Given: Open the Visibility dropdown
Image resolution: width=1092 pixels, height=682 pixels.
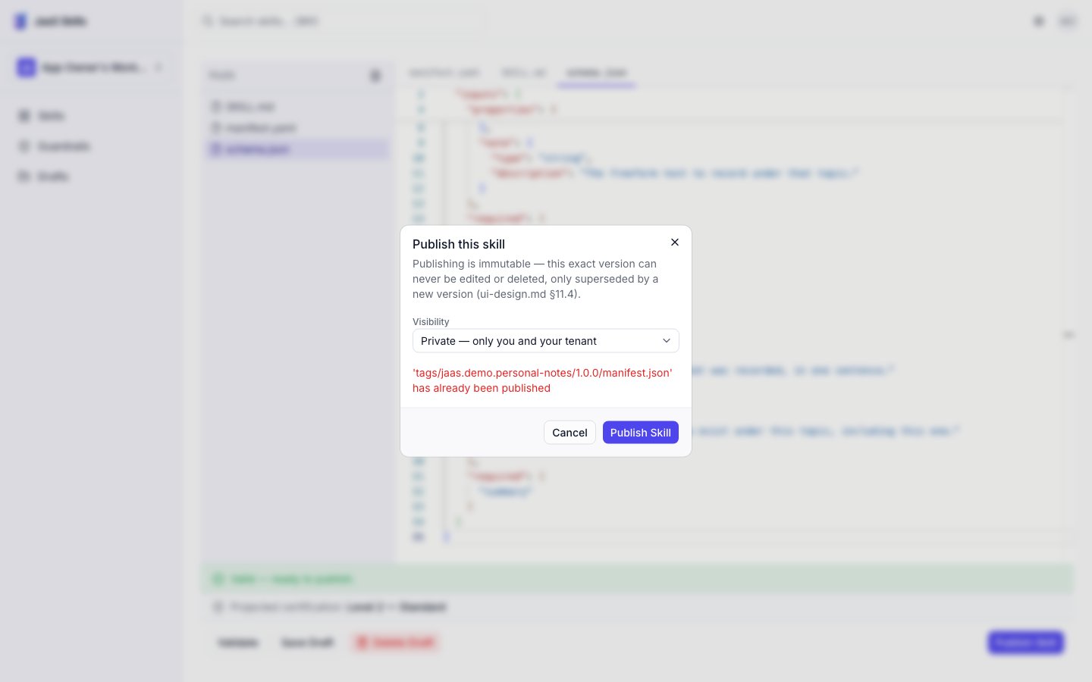Looking at the screenshot, I should (x=545, y=341).
